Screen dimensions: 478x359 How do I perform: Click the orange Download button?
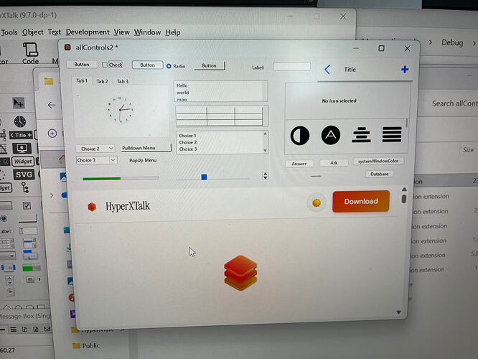pyautogui.click(x=361, y=201)
